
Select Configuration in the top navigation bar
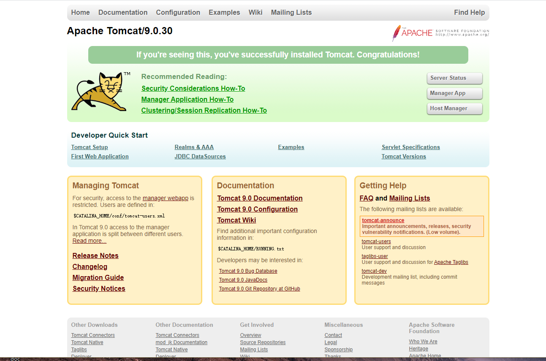pos(178,13)
